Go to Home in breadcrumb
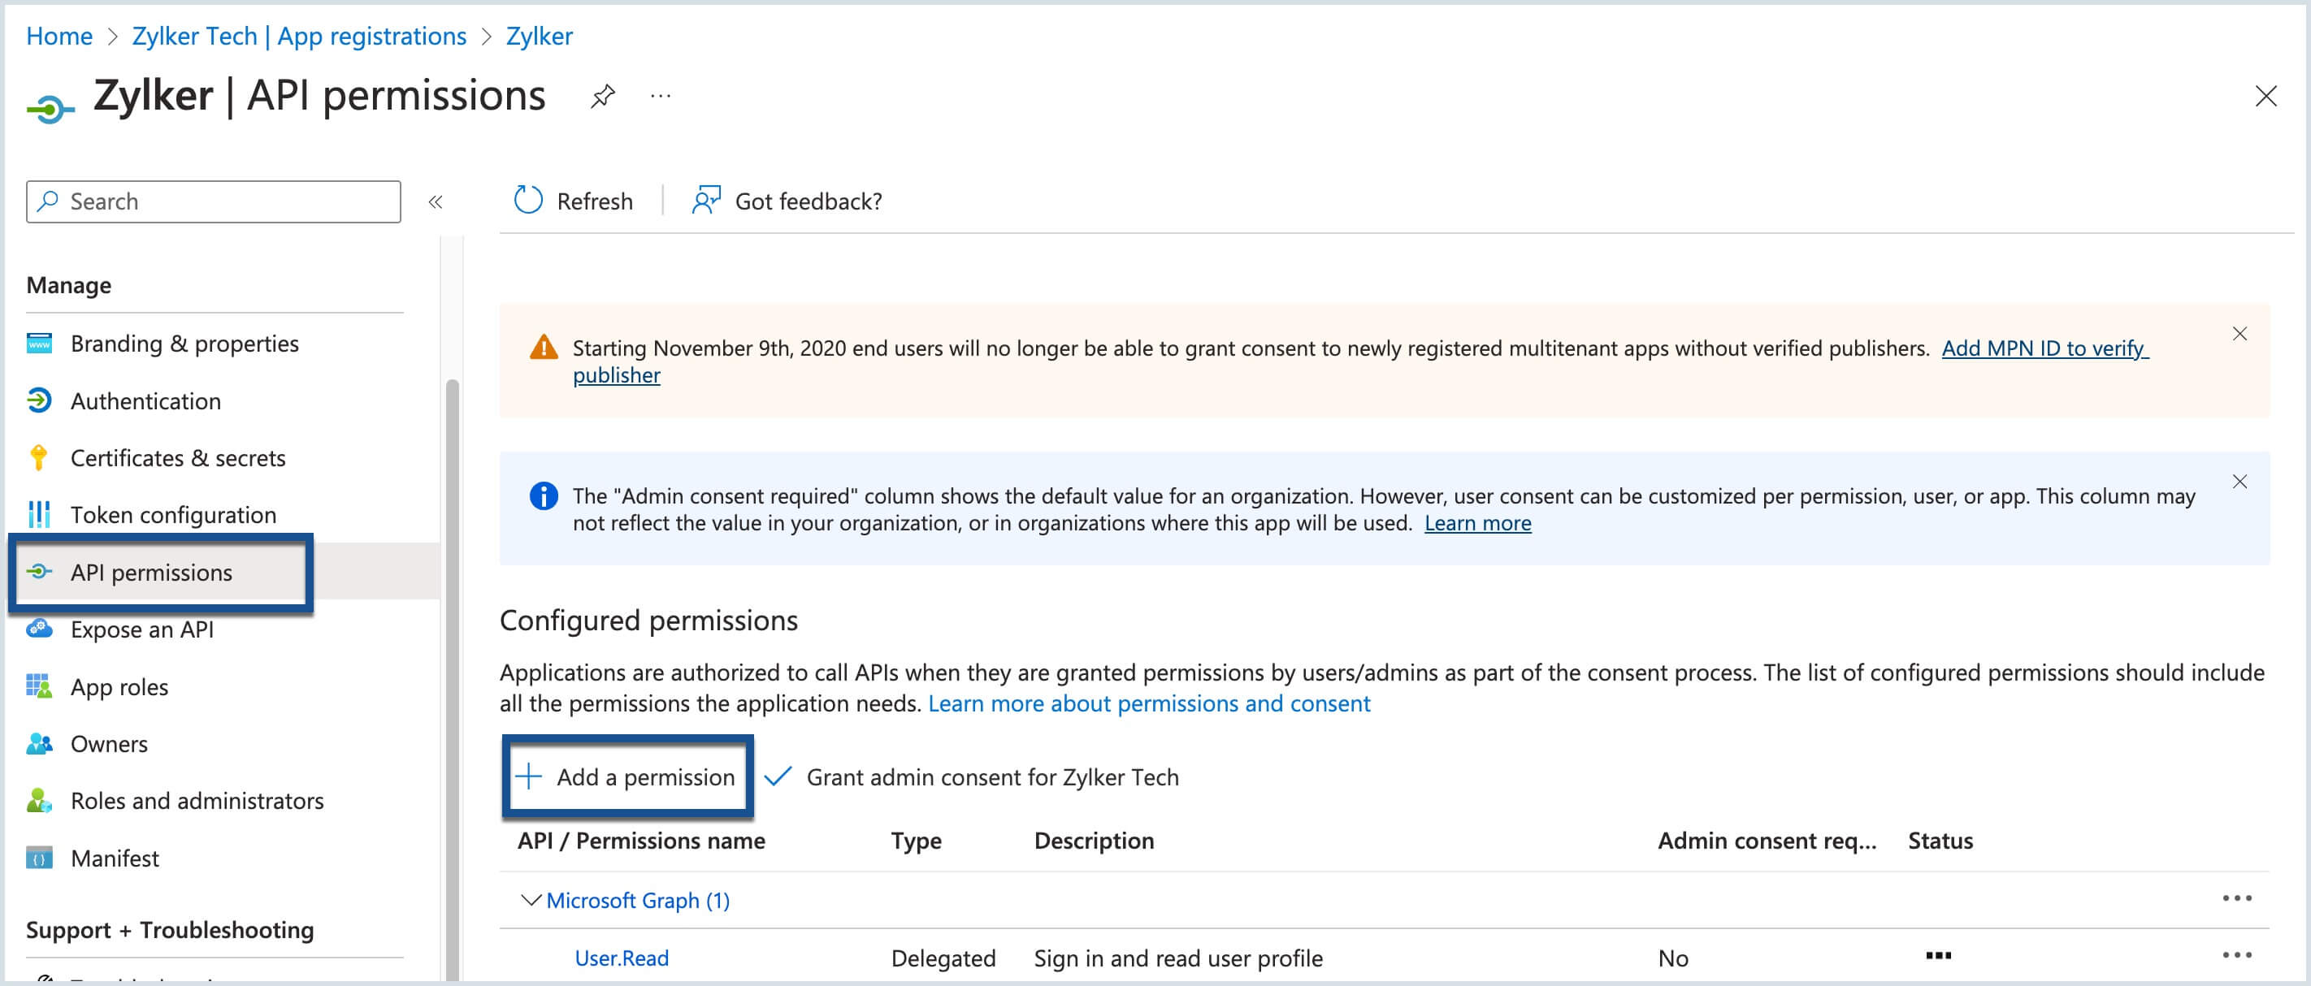 pos(59,36)
